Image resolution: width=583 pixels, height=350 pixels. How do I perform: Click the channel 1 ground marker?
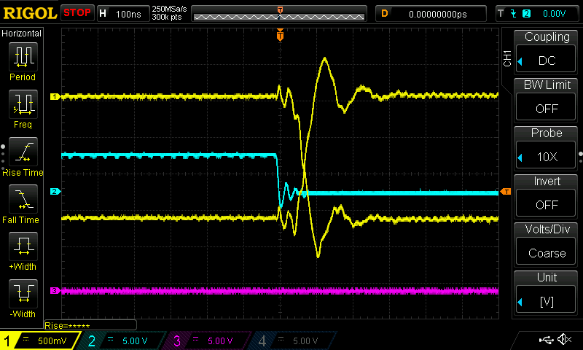[x=55, y=97]
